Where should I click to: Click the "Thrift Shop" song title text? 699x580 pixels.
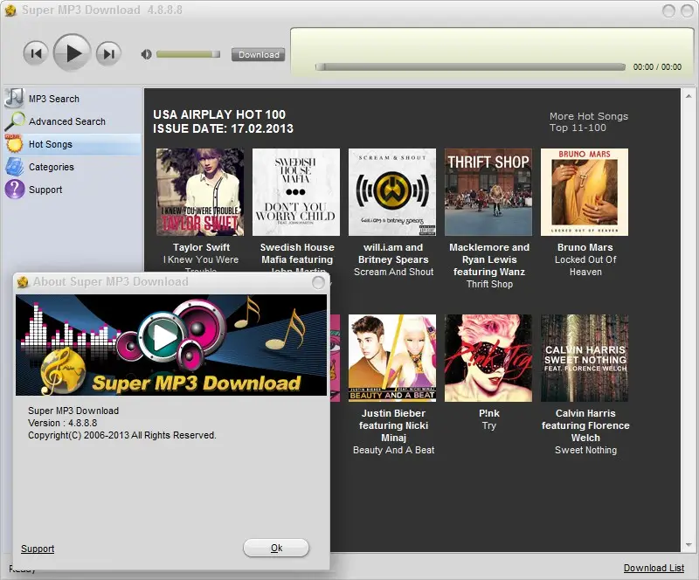(x=489, y=285)
